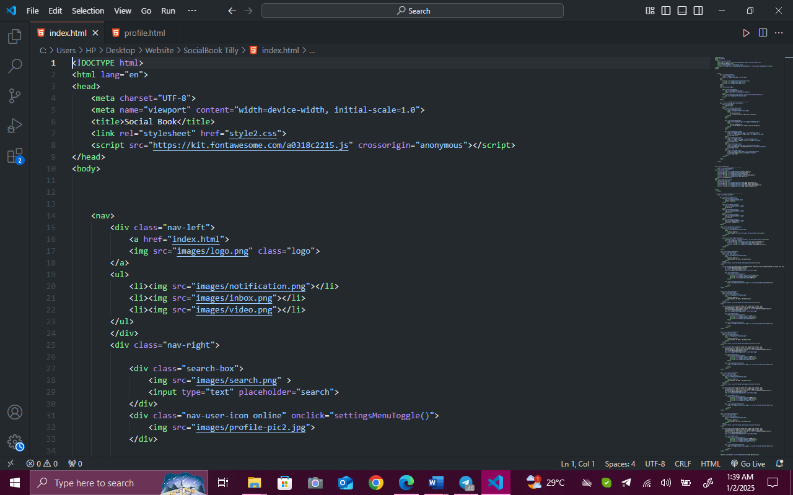Expand index.html breadcrumb segment
Screen dimensions: 793x495
click(280, 51)
